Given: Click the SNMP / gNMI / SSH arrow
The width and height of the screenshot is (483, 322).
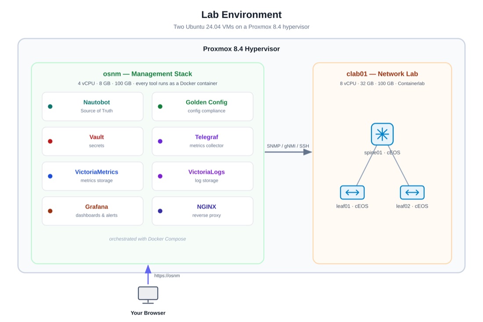Looking at the screenshot, I should [x=288, y=152].
